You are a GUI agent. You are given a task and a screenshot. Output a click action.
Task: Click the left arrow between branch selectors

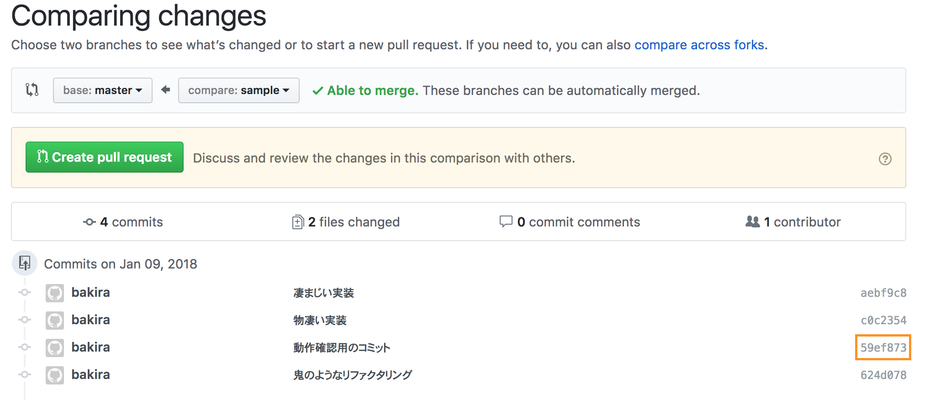tap(165, 89)
